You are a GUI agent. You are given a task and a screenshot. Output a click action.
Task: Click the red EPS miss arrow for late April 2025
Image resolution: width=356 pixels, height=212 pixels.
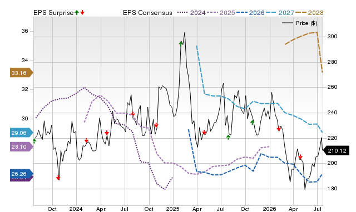(x=204, y=132)
